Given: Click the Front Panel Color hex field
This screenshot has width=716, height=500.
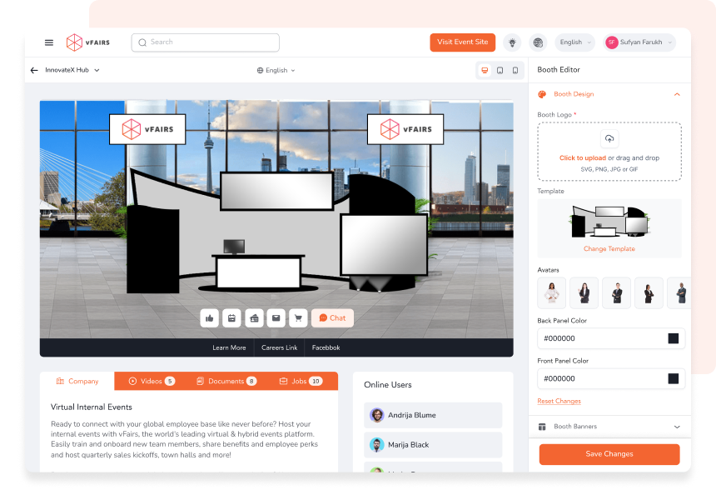Looking at the screenshot, I should pos(611,379).
